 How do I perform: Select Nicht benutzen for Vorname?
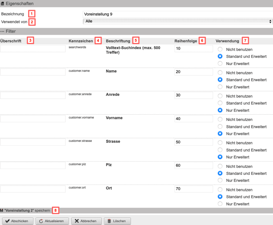tap(220, 119)
